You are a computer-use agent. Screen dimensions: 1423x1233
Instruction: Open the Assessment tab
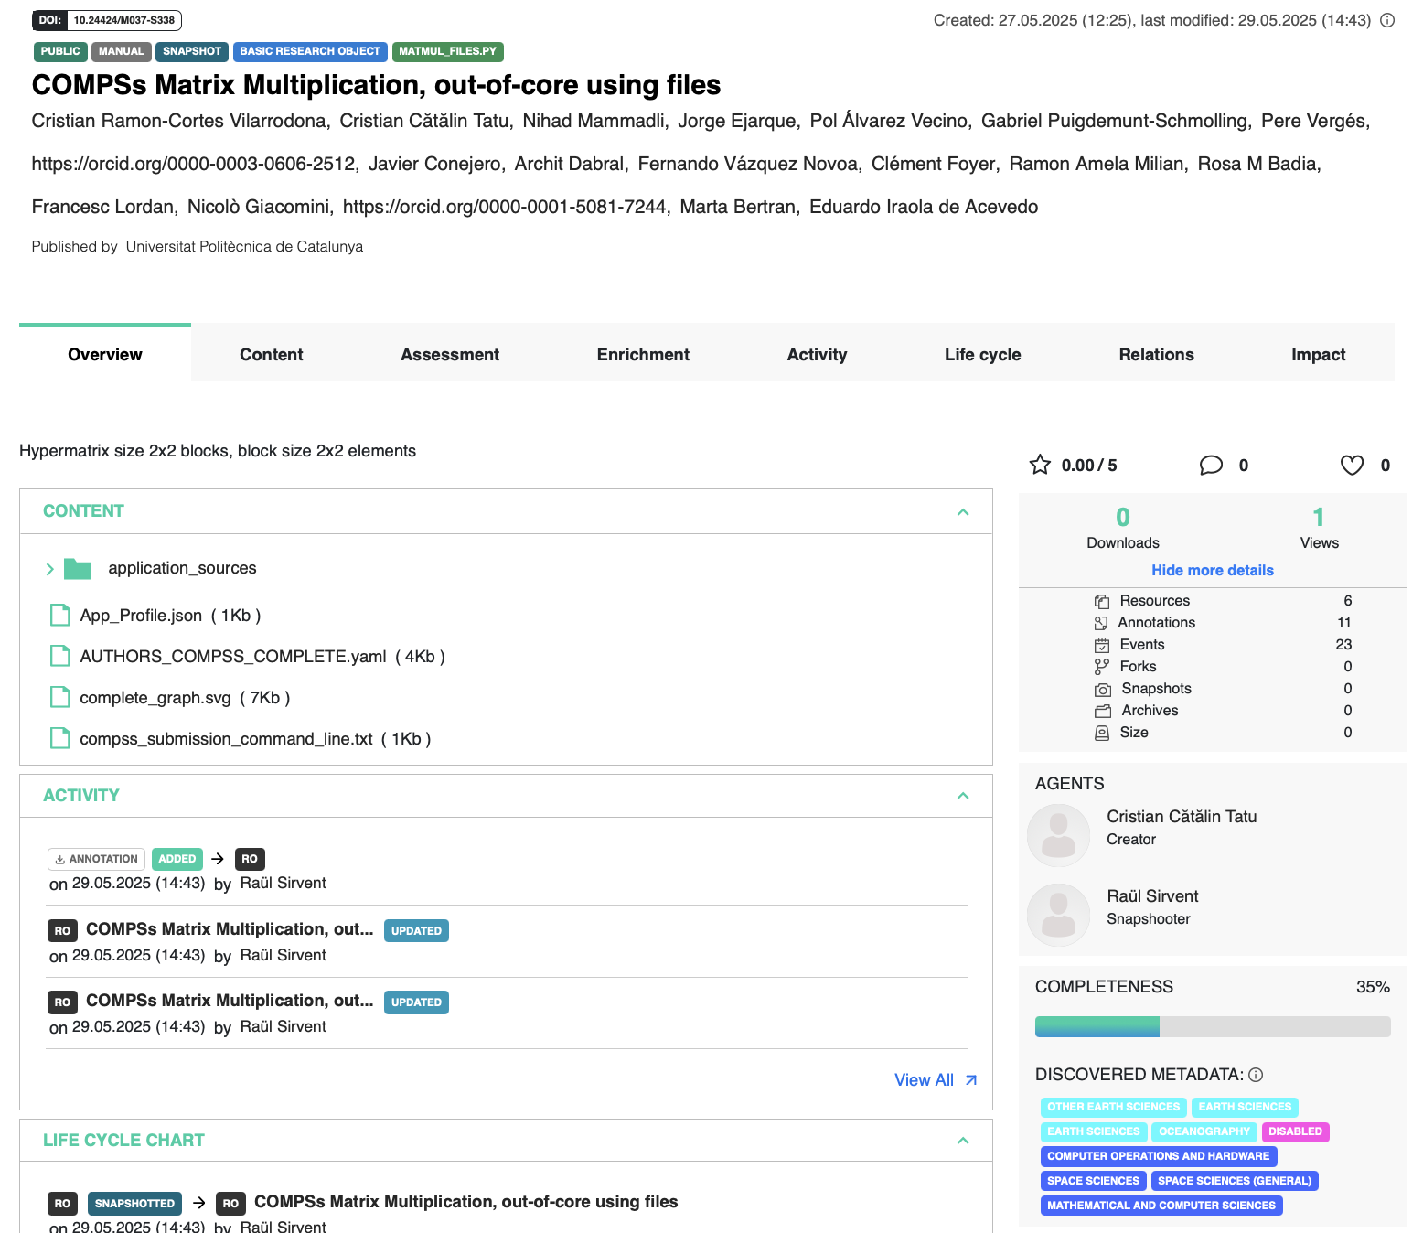pyautogui.click(x=450, y=354)
